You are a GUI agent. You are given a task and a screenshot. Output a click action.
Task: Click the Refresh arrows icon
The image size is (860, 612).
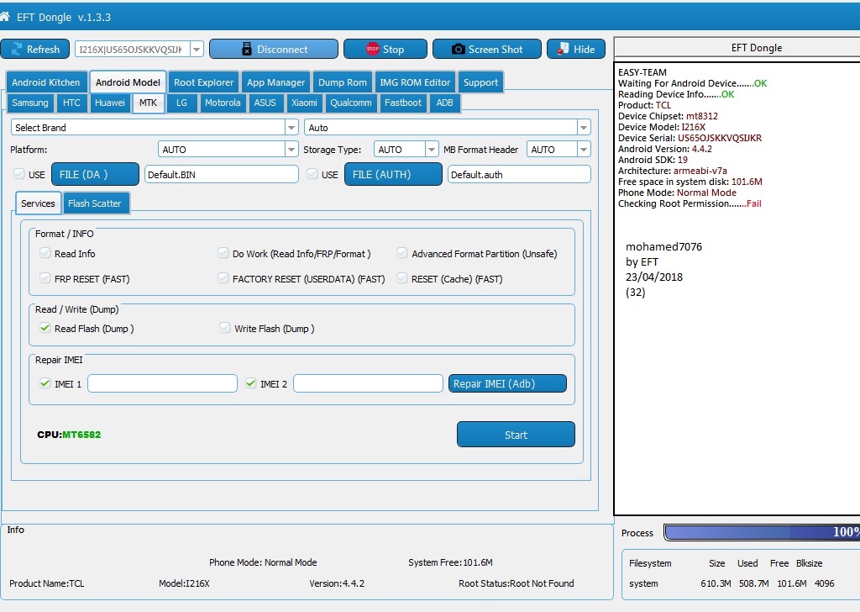pos(17,49)
